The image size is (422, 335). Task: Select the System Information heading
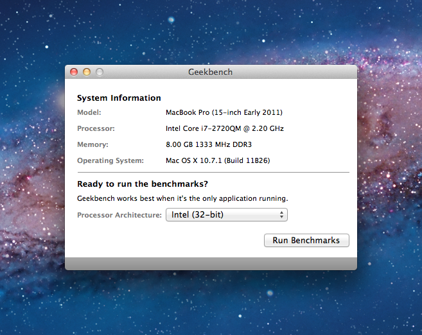point(119,98)
